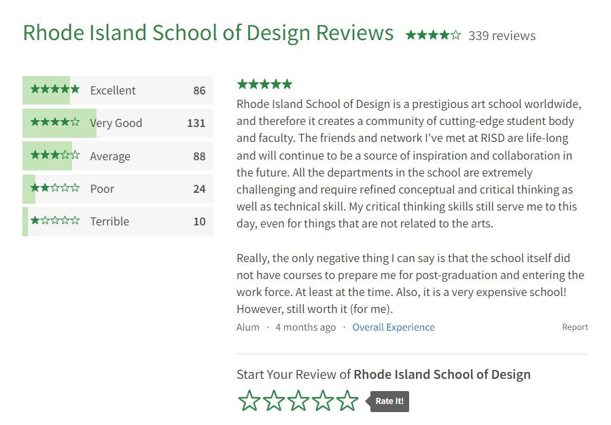Click the Very Good count of 131
611x425 pixels.
(196, 123)
